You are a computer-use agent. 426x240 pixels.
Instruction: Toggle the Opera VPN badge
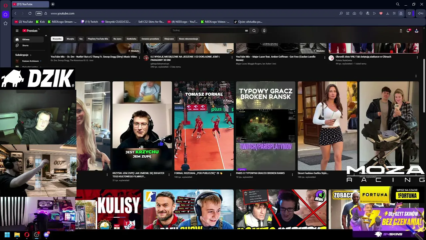39,13
